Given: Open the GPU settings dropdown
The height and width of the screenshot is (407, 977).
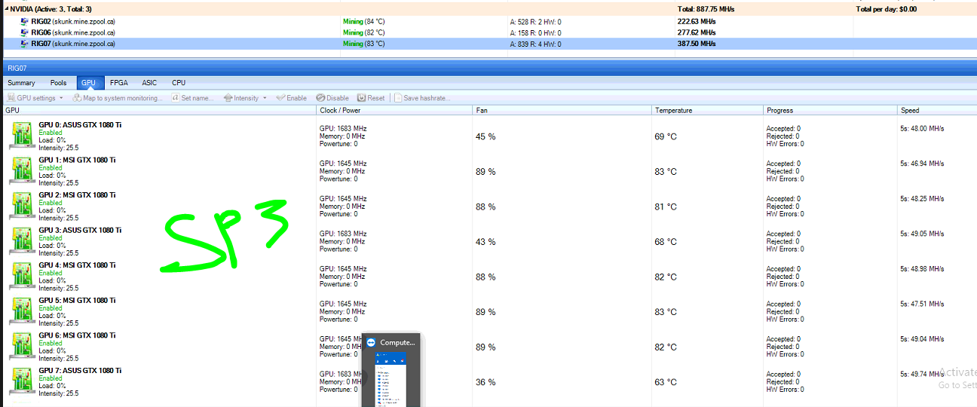Looking at the screenshot, I should pyautogui.click(x=35, y=98).
